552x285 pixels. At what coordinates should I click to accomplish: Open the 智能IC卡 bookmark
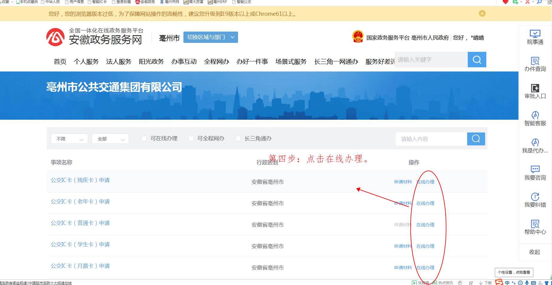coord(97,2)
